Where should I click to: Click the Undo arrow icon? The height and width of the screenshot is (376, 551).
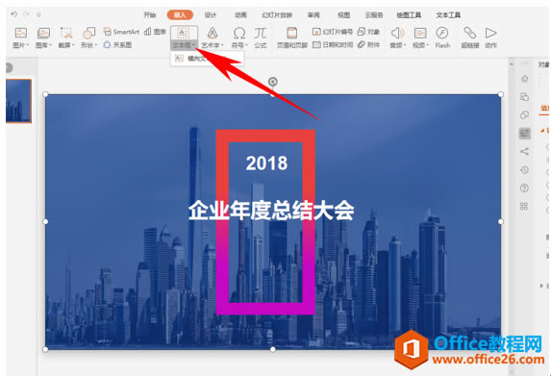13,14
